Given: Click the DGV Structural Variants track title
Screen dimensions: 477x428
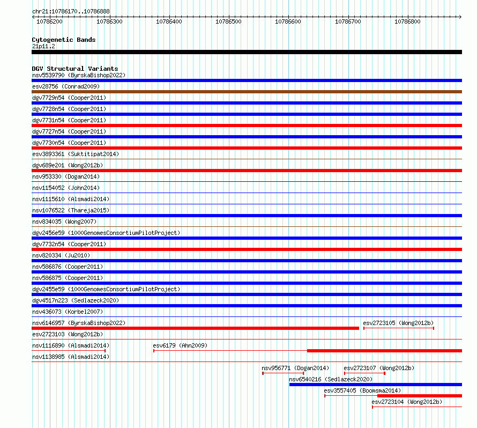Looking at the screenshot, I should click(x=75, y=69).
